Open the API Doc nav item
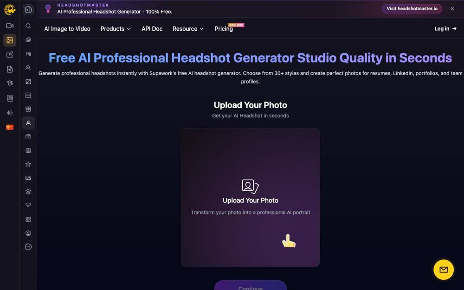 [152, 29]
